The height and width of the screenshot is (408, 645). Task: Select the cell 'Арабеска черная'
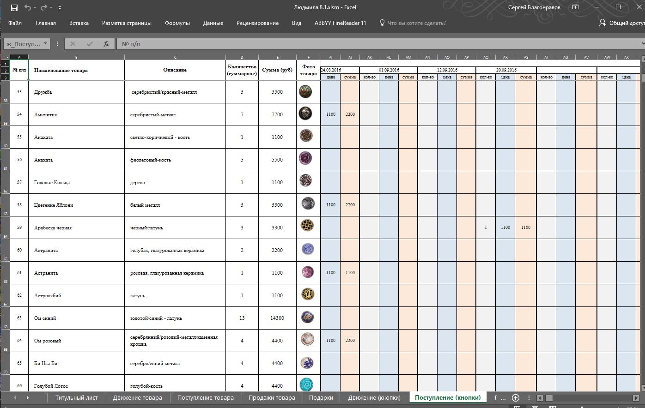tap(76, 228)
